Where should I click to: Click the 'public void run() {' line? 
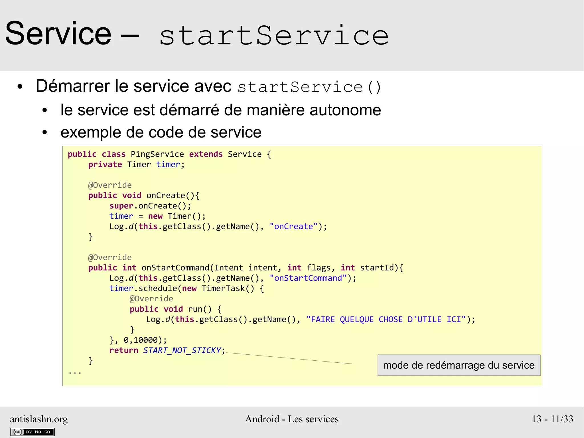coord(175,309)
